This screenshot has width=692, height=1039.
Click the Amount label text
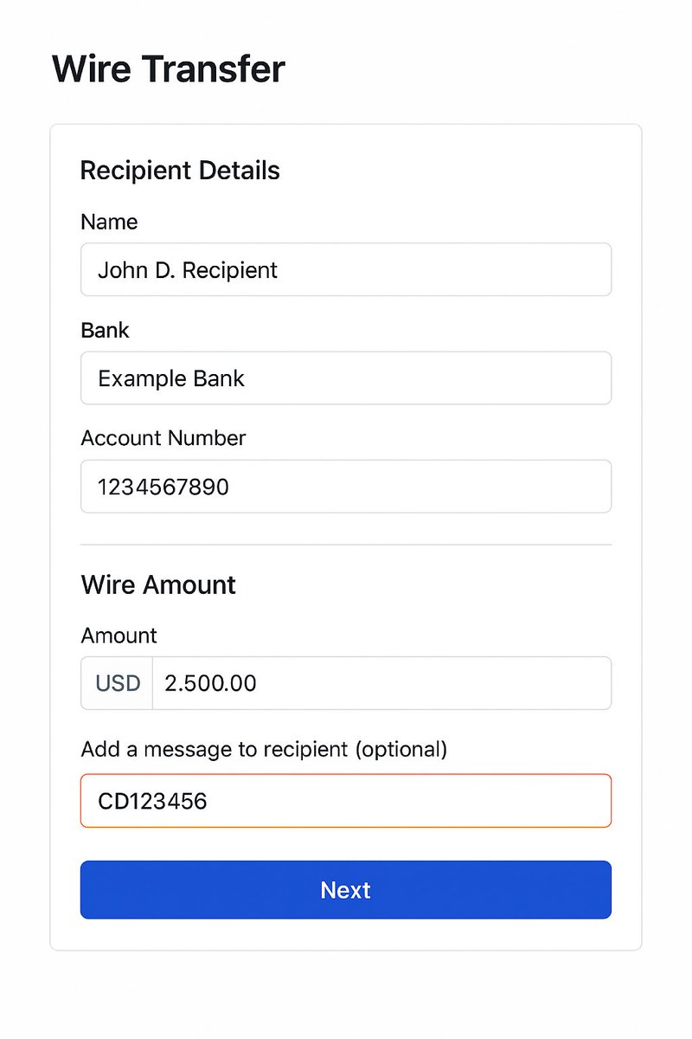[119, 636]
